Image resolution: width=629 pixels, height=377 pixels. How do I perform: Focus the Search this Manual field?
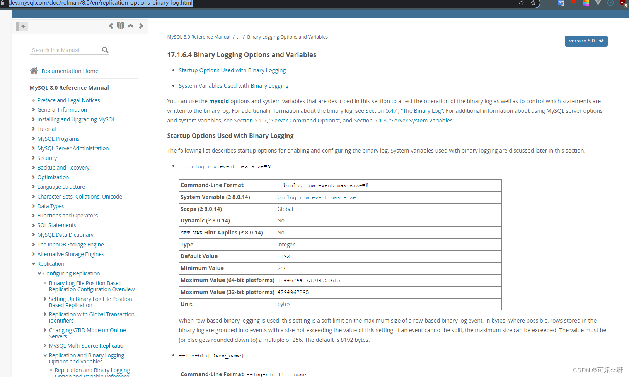(66, 50)
